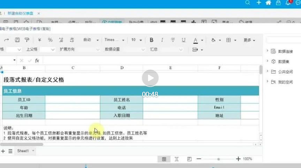Click the font color A icon

coord(195,40)
